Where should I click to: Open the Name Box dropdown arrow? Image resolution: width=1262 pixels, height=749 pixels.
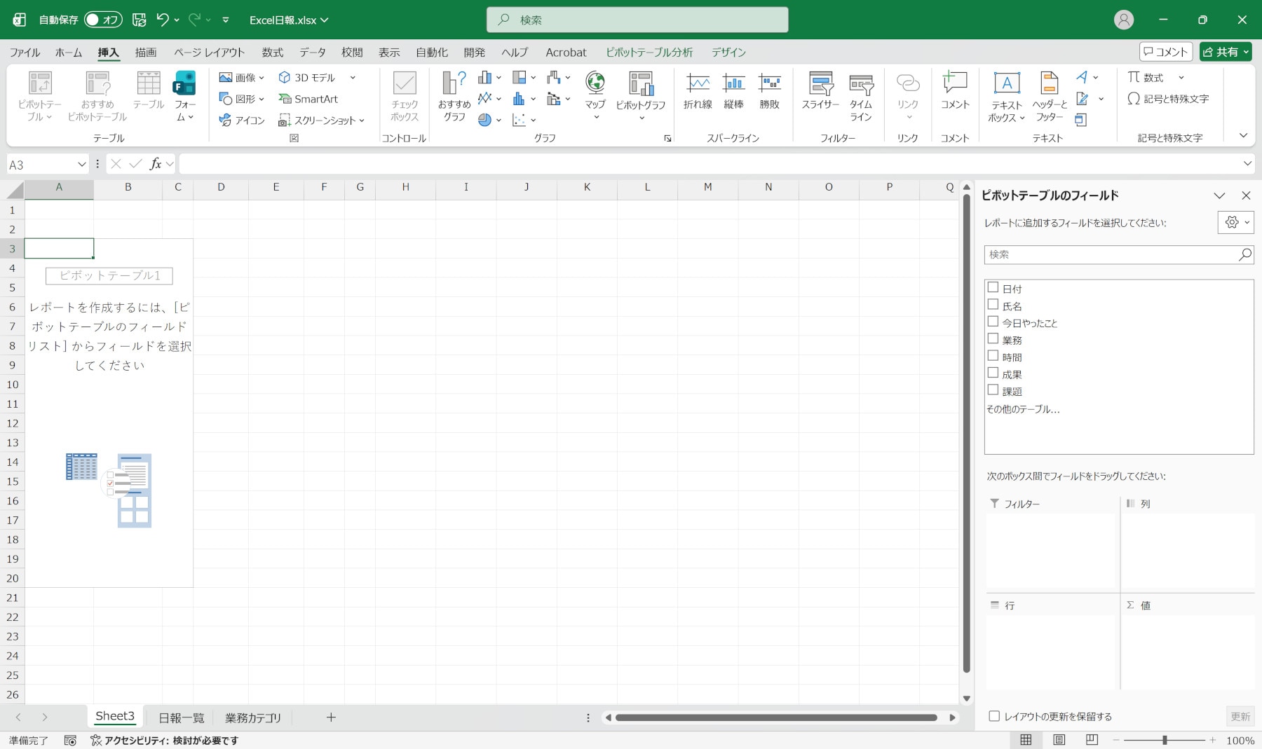(81, 164)
